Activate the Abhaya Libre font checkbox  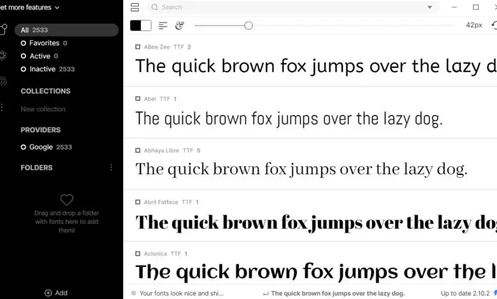(138, 150)
